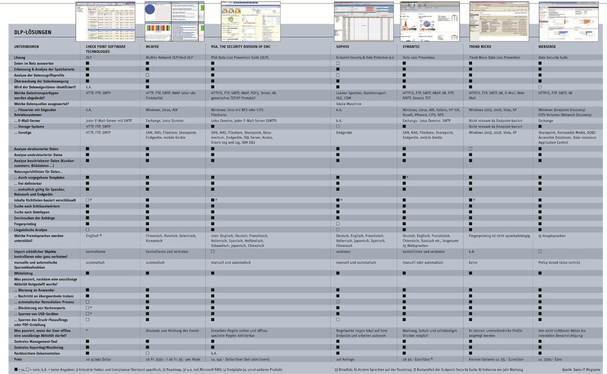607x374 pixels.
Task: Select the 'SYMANTEC' column header
Action: coord(412,46)
